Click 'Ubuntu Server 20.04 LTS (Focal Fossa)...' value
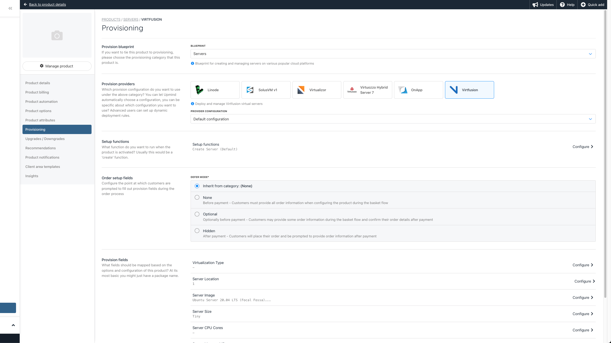 [231, 300]
